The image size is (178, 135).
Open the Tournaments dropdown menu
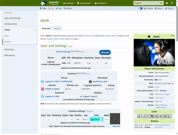click(x=85, y=3)
